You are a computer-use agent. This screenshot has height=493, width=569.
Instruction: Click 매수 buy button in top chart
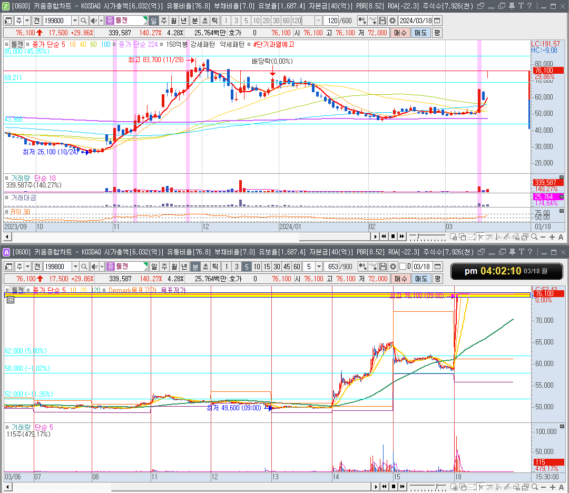click(400, 33)
